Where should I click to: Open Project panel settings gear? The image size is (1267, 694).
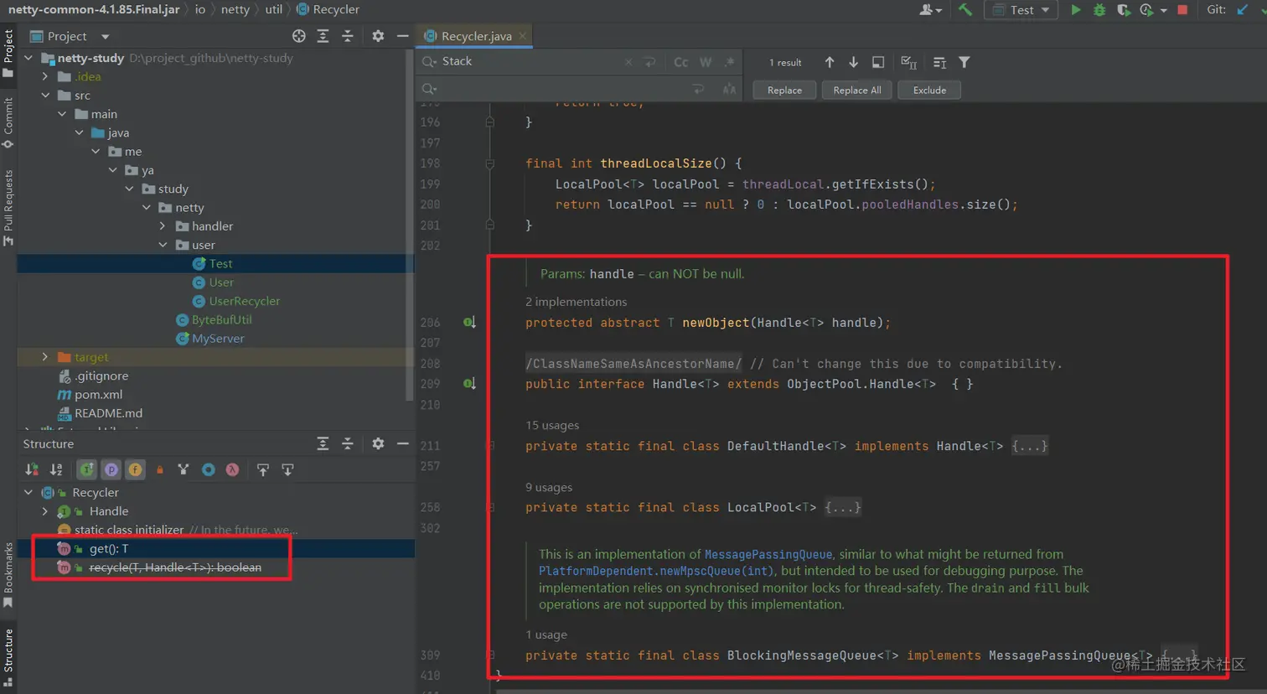point(378,36)
